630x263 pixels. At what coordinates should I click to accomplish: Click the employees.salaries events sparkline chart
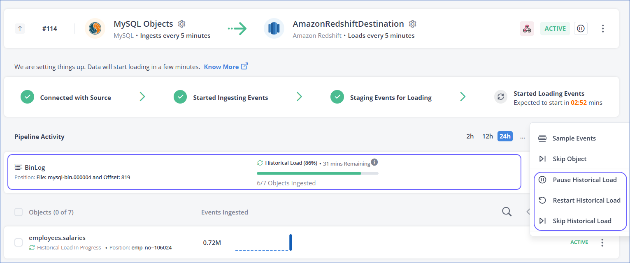pos(263,242)
